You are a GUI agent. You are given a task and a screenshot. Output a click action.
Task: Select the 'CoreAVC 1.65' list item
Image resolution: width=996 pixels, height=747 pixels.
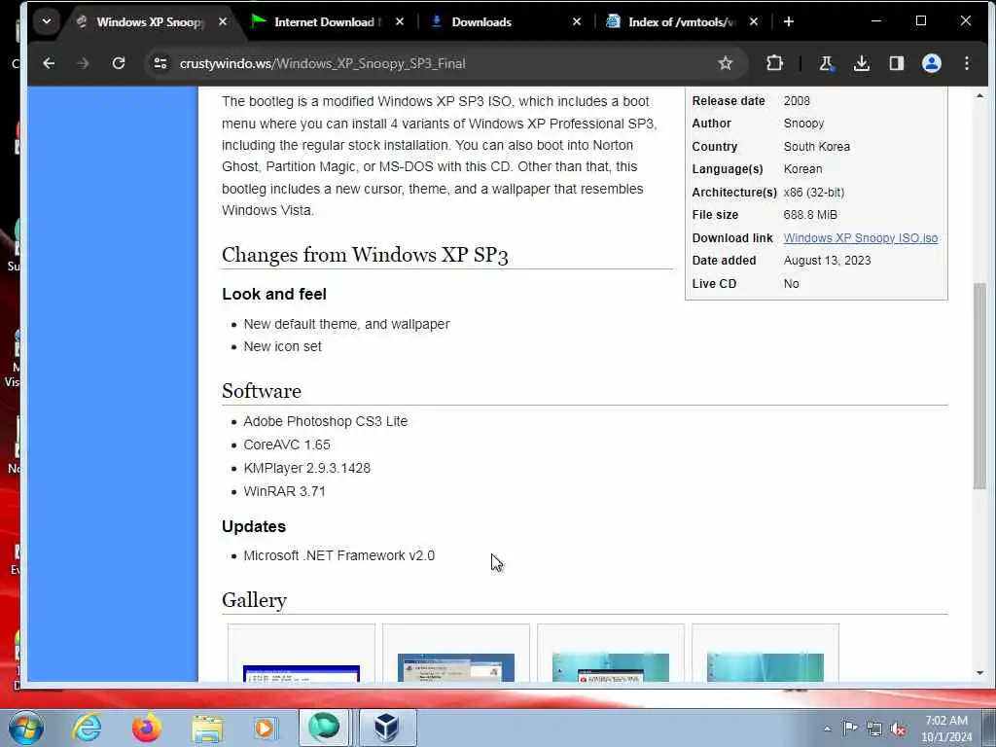287,445
